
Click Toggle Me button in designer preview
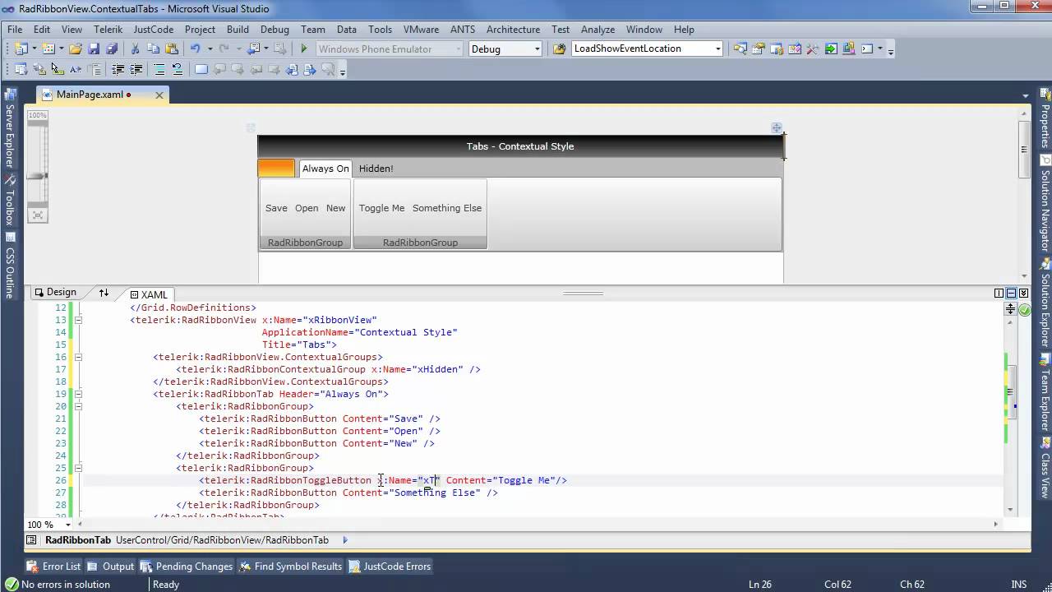coord(382,208)
